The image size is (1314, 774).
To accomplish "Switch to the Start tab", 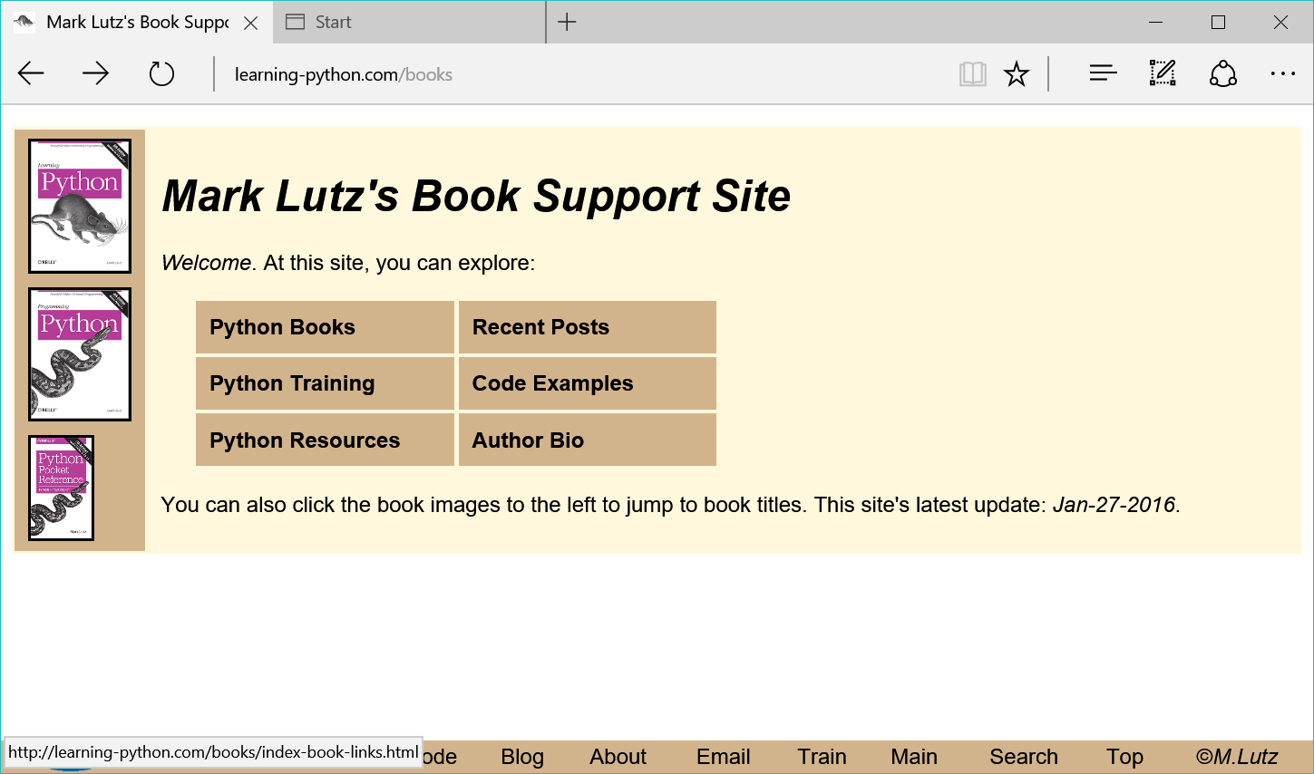I will [x=409, y=22].
